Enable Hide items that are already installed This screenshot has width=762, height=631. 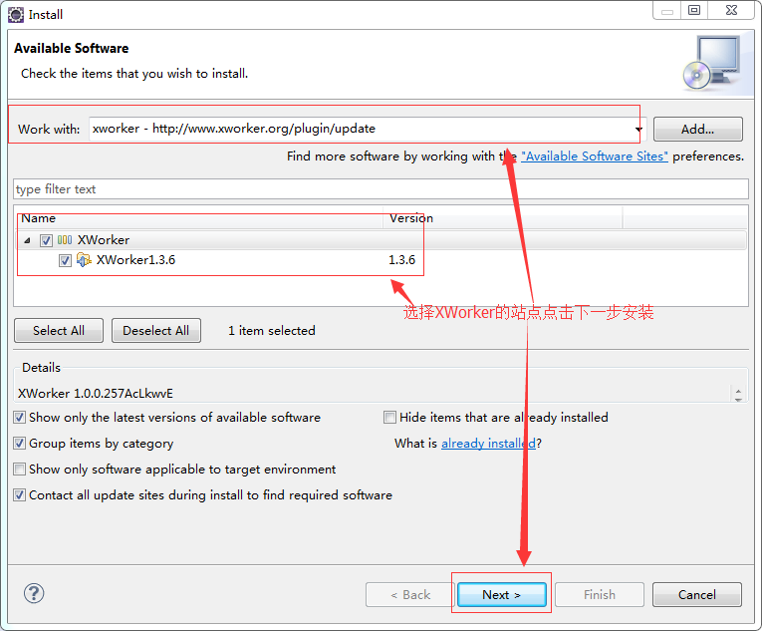(x=389, y=418)
